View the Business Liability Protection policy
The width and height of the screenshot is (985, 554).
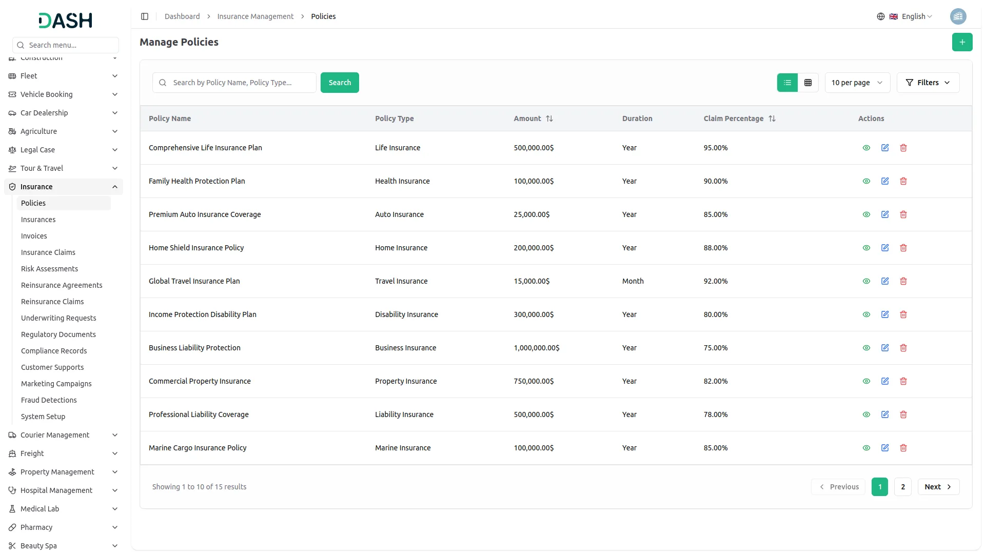[x=866, y=348]
